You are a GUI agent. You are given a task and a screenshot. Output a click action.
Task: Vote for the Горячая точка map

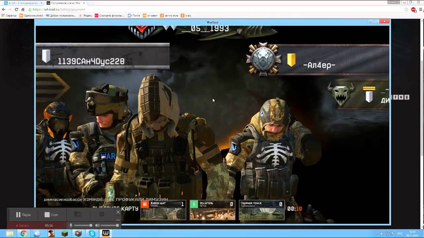[262, 210]
